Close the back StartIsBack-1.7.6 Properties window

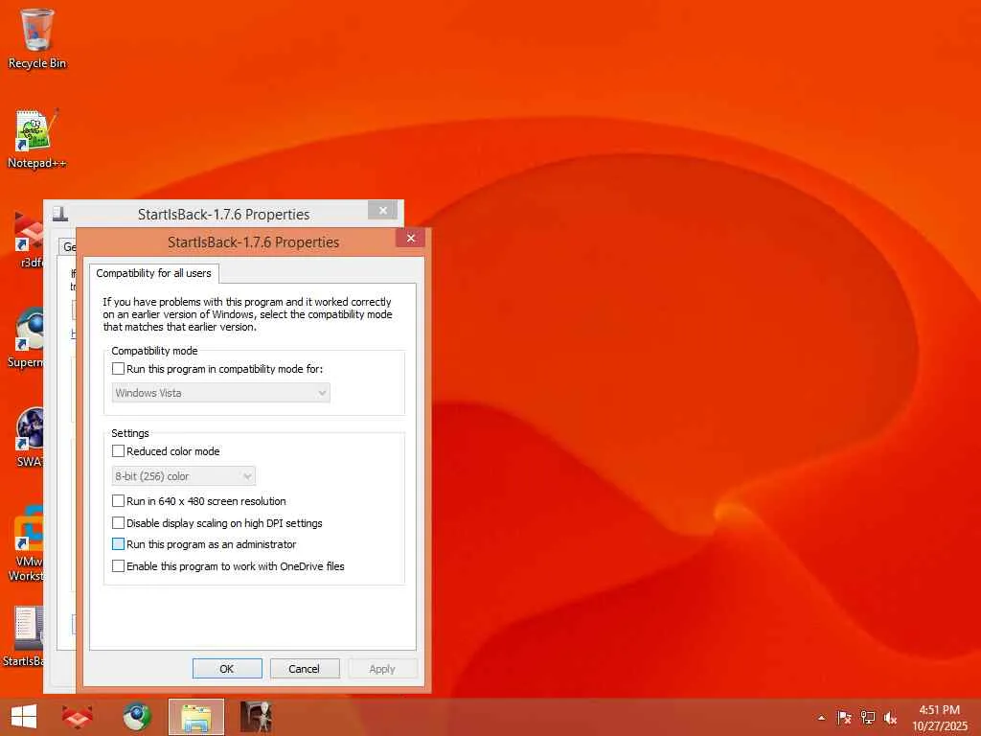click(383, 210)
